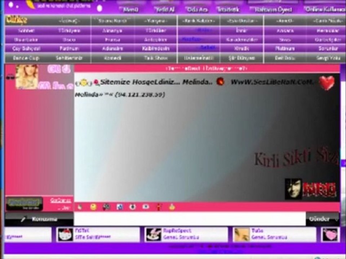This screenshot has width=346, height=259.
Task: Open the İstatistik menu item
Action: 228,9
